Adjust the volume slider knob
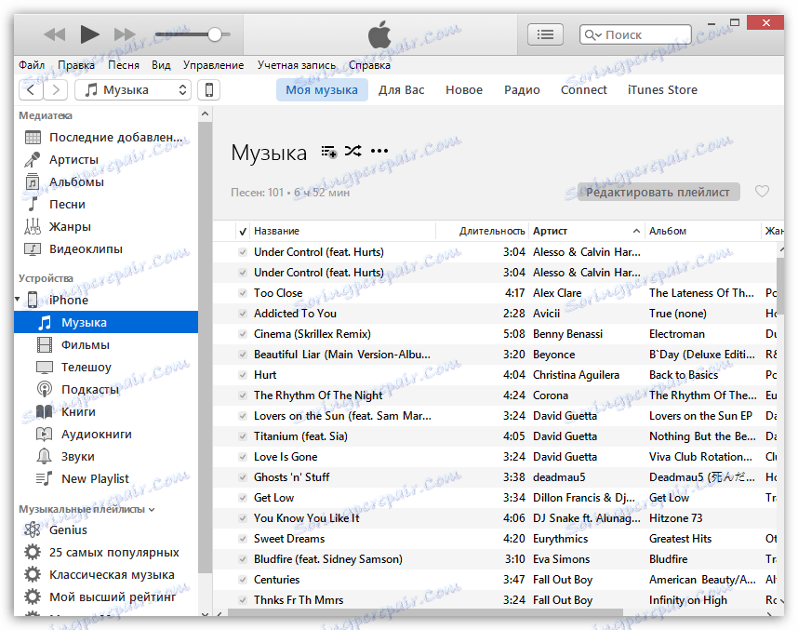The image size is (798, 630). [x=215, y=34]
